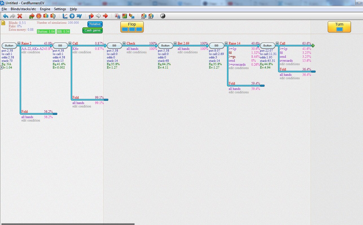
Task: Click the blue end cap of Fold 56.2%
Action: click(x=55, y=114)
